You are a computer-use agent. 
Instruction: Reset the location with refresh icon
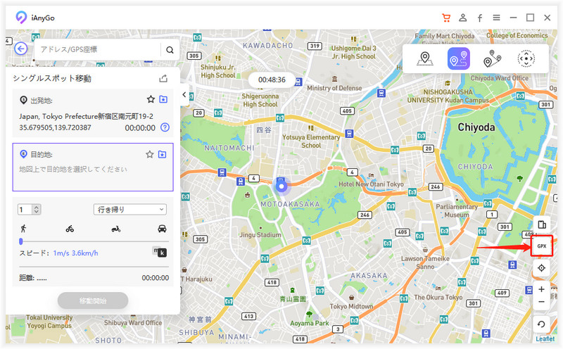pyautogui.click(x=541, y=324)
